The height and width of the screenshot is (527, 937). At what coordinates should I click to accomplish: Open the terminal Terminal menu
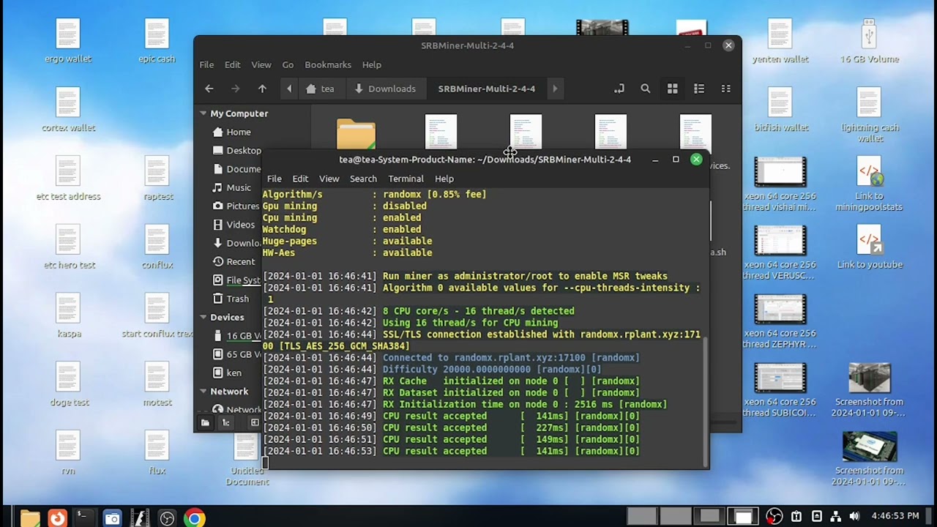(406, 179)
